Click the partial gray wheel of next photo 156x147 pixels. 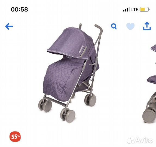pyautogui.click(x=149, y=116)
